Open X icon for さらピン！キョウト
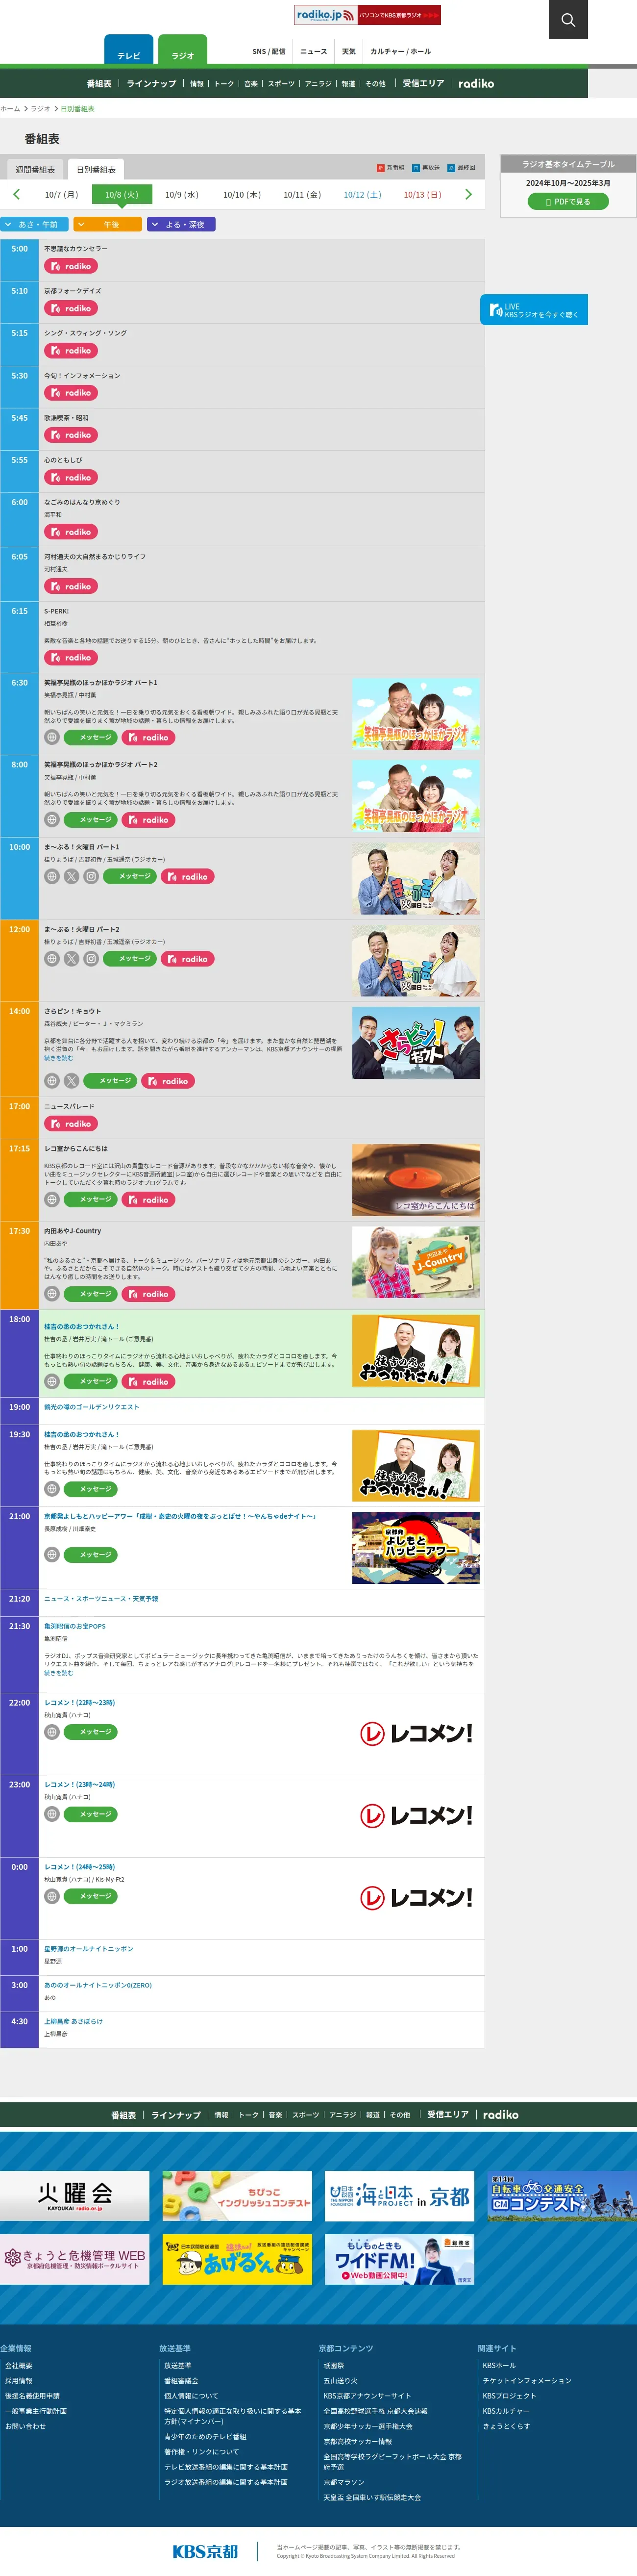637x2576 pixels. pyautogui.click(x=72, y=1080)
